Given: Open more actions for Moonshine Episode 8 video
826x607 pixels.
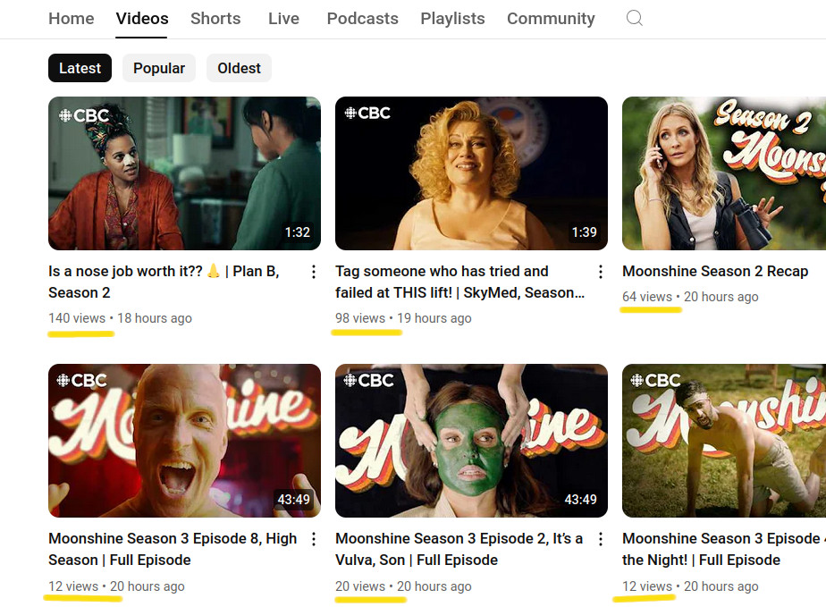Looking at the screenshot, I should pyautogui.click(x=314, y=539).
